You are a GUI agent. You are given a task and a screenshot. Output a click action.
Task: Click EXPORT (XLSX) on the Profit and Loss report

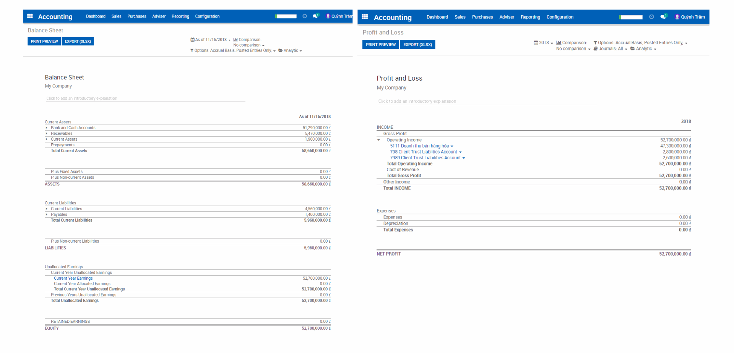(417, 44)
